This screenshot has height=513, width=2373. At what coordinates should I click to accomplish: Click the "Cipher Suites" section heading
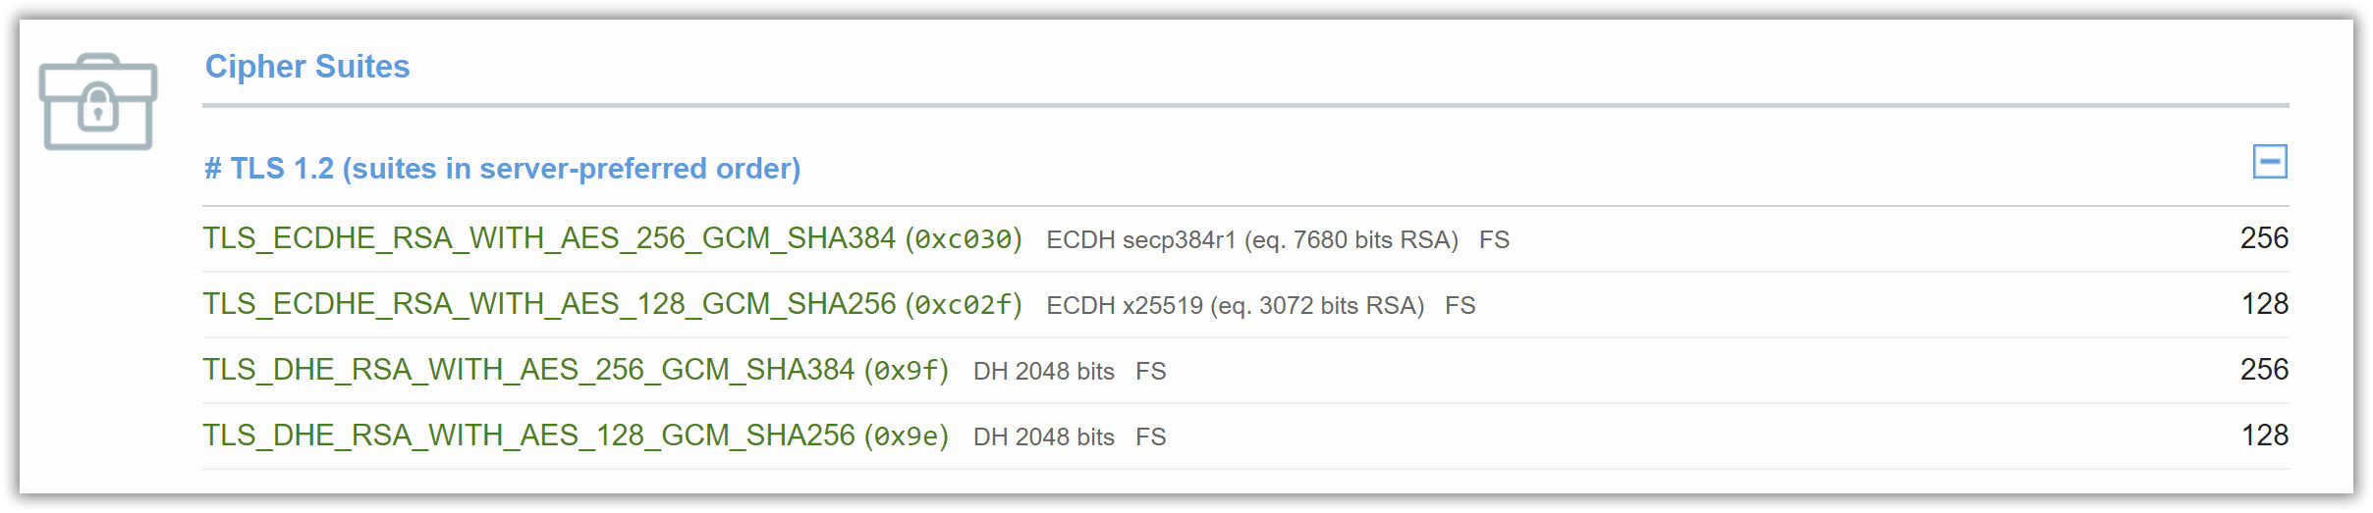point(307,67)
